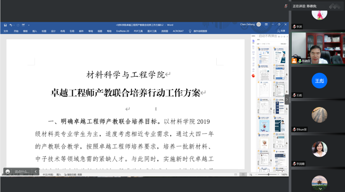Click the emoji icon in chat bar
The height and width of the screenshot is (192, 345).
[8, 172]
